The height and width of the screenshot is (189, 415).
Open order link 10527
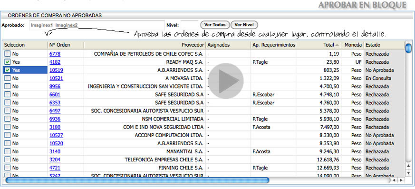tap(56, 135)
